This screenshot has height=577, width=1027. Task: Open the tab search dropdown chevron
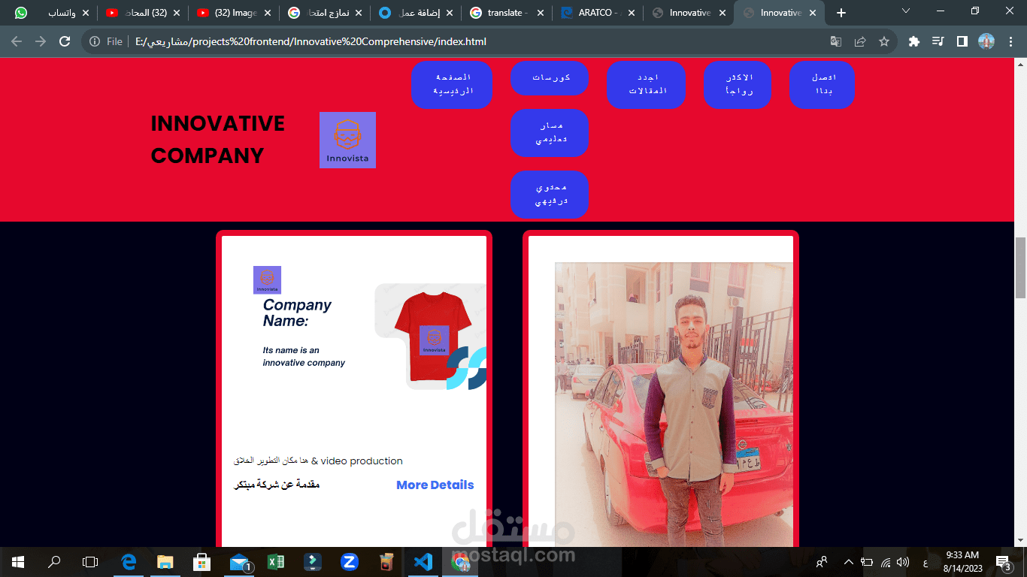pos(905,12)
